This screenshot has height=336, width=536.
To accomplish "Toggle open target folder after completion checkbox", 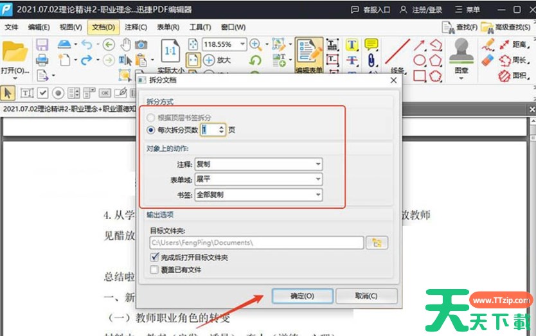I will (154, 257).
